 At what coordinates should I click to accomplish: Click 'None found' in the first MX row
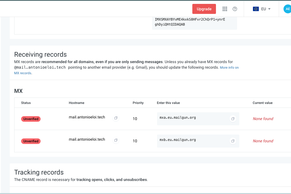click(x=263, y=119)
